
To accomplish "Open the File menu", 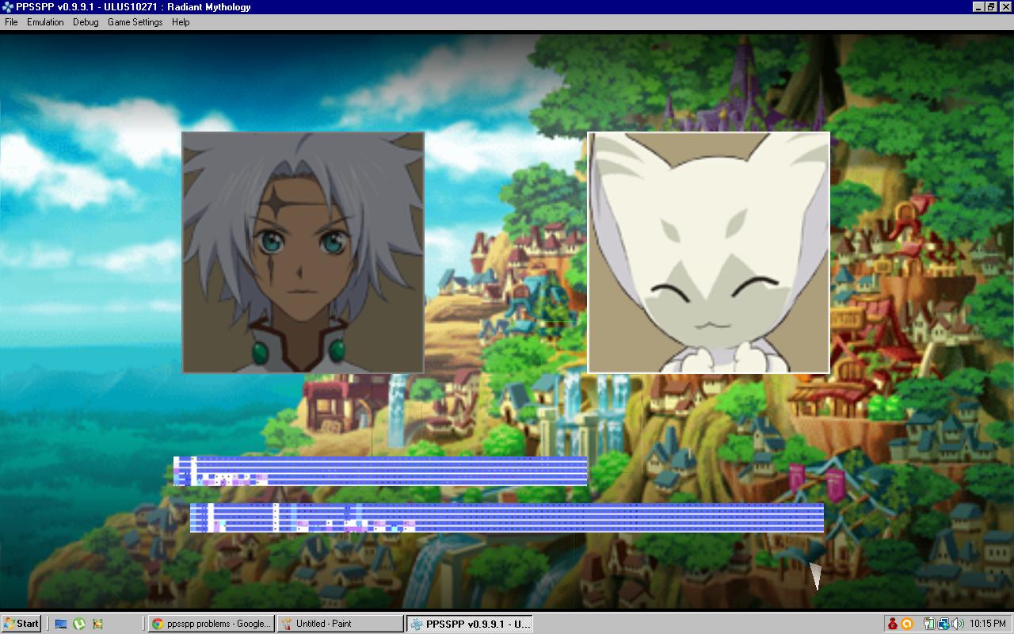I will (x=11, y=22).
